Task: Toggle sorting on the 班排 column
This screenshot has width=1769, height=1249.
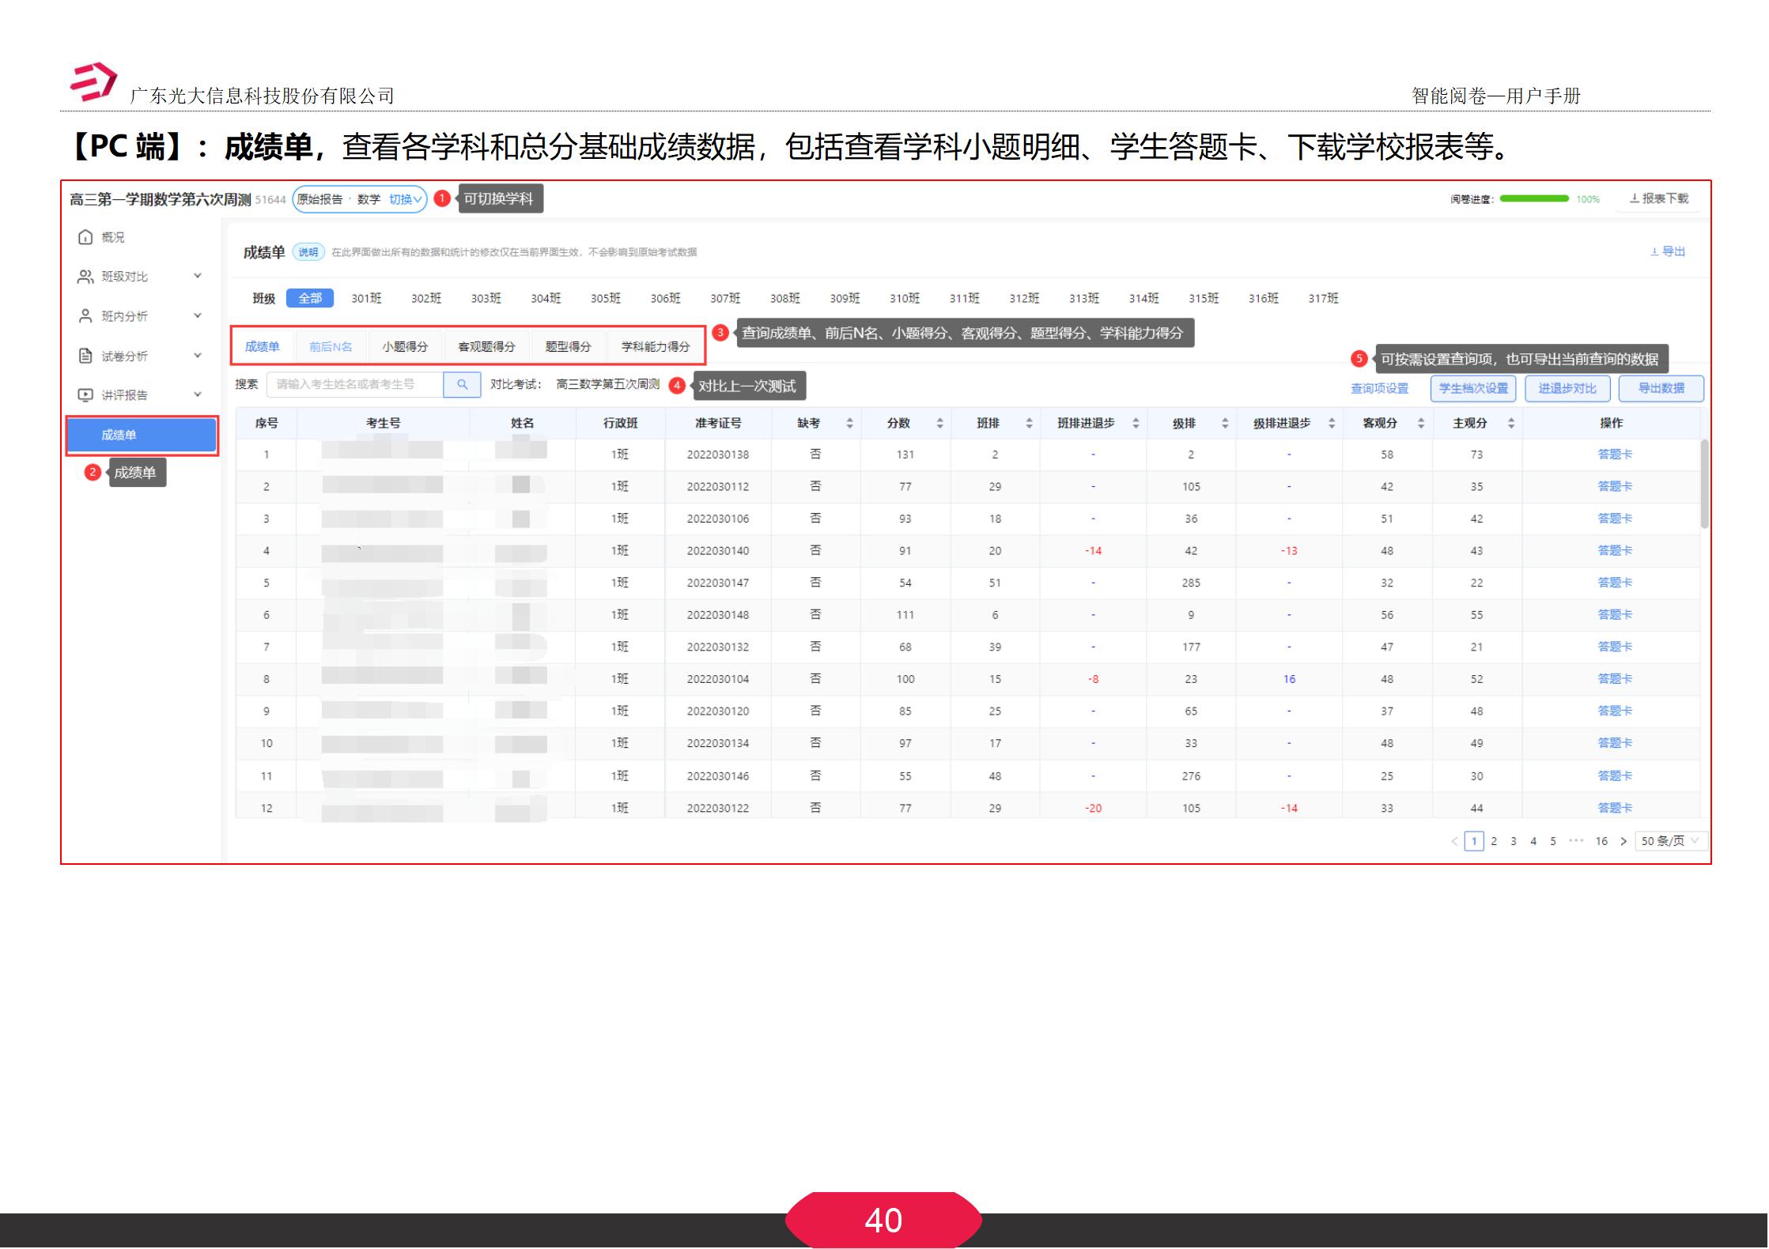Action: 1029,423
